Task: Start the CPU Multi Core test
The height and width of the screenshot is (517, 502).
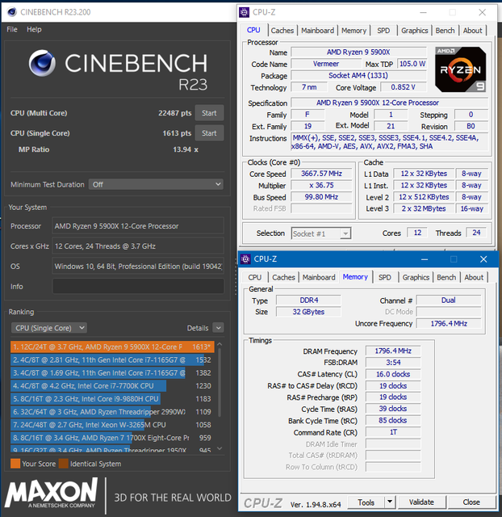Action: (x=210, y=113)
